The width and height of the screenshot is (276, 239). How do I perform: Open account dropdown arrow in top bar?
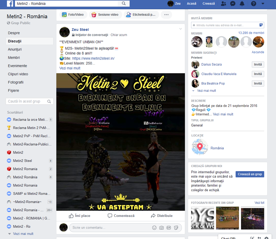(263, 4)
